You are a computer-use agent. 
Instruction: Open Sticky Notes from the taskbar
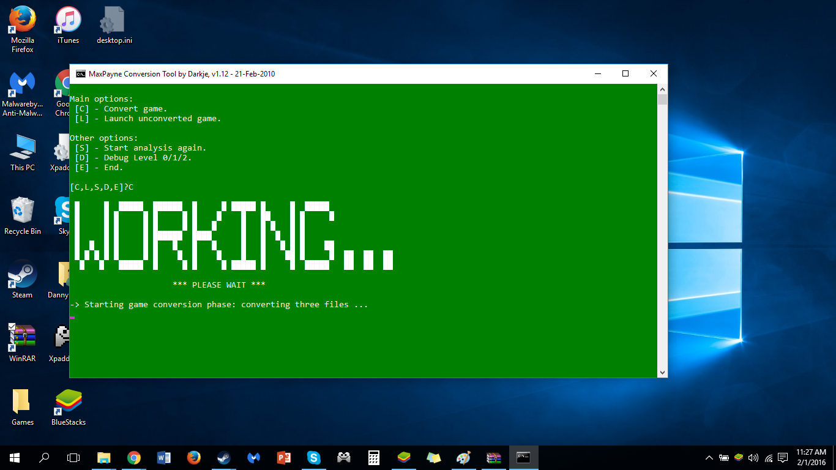point(434,458)
